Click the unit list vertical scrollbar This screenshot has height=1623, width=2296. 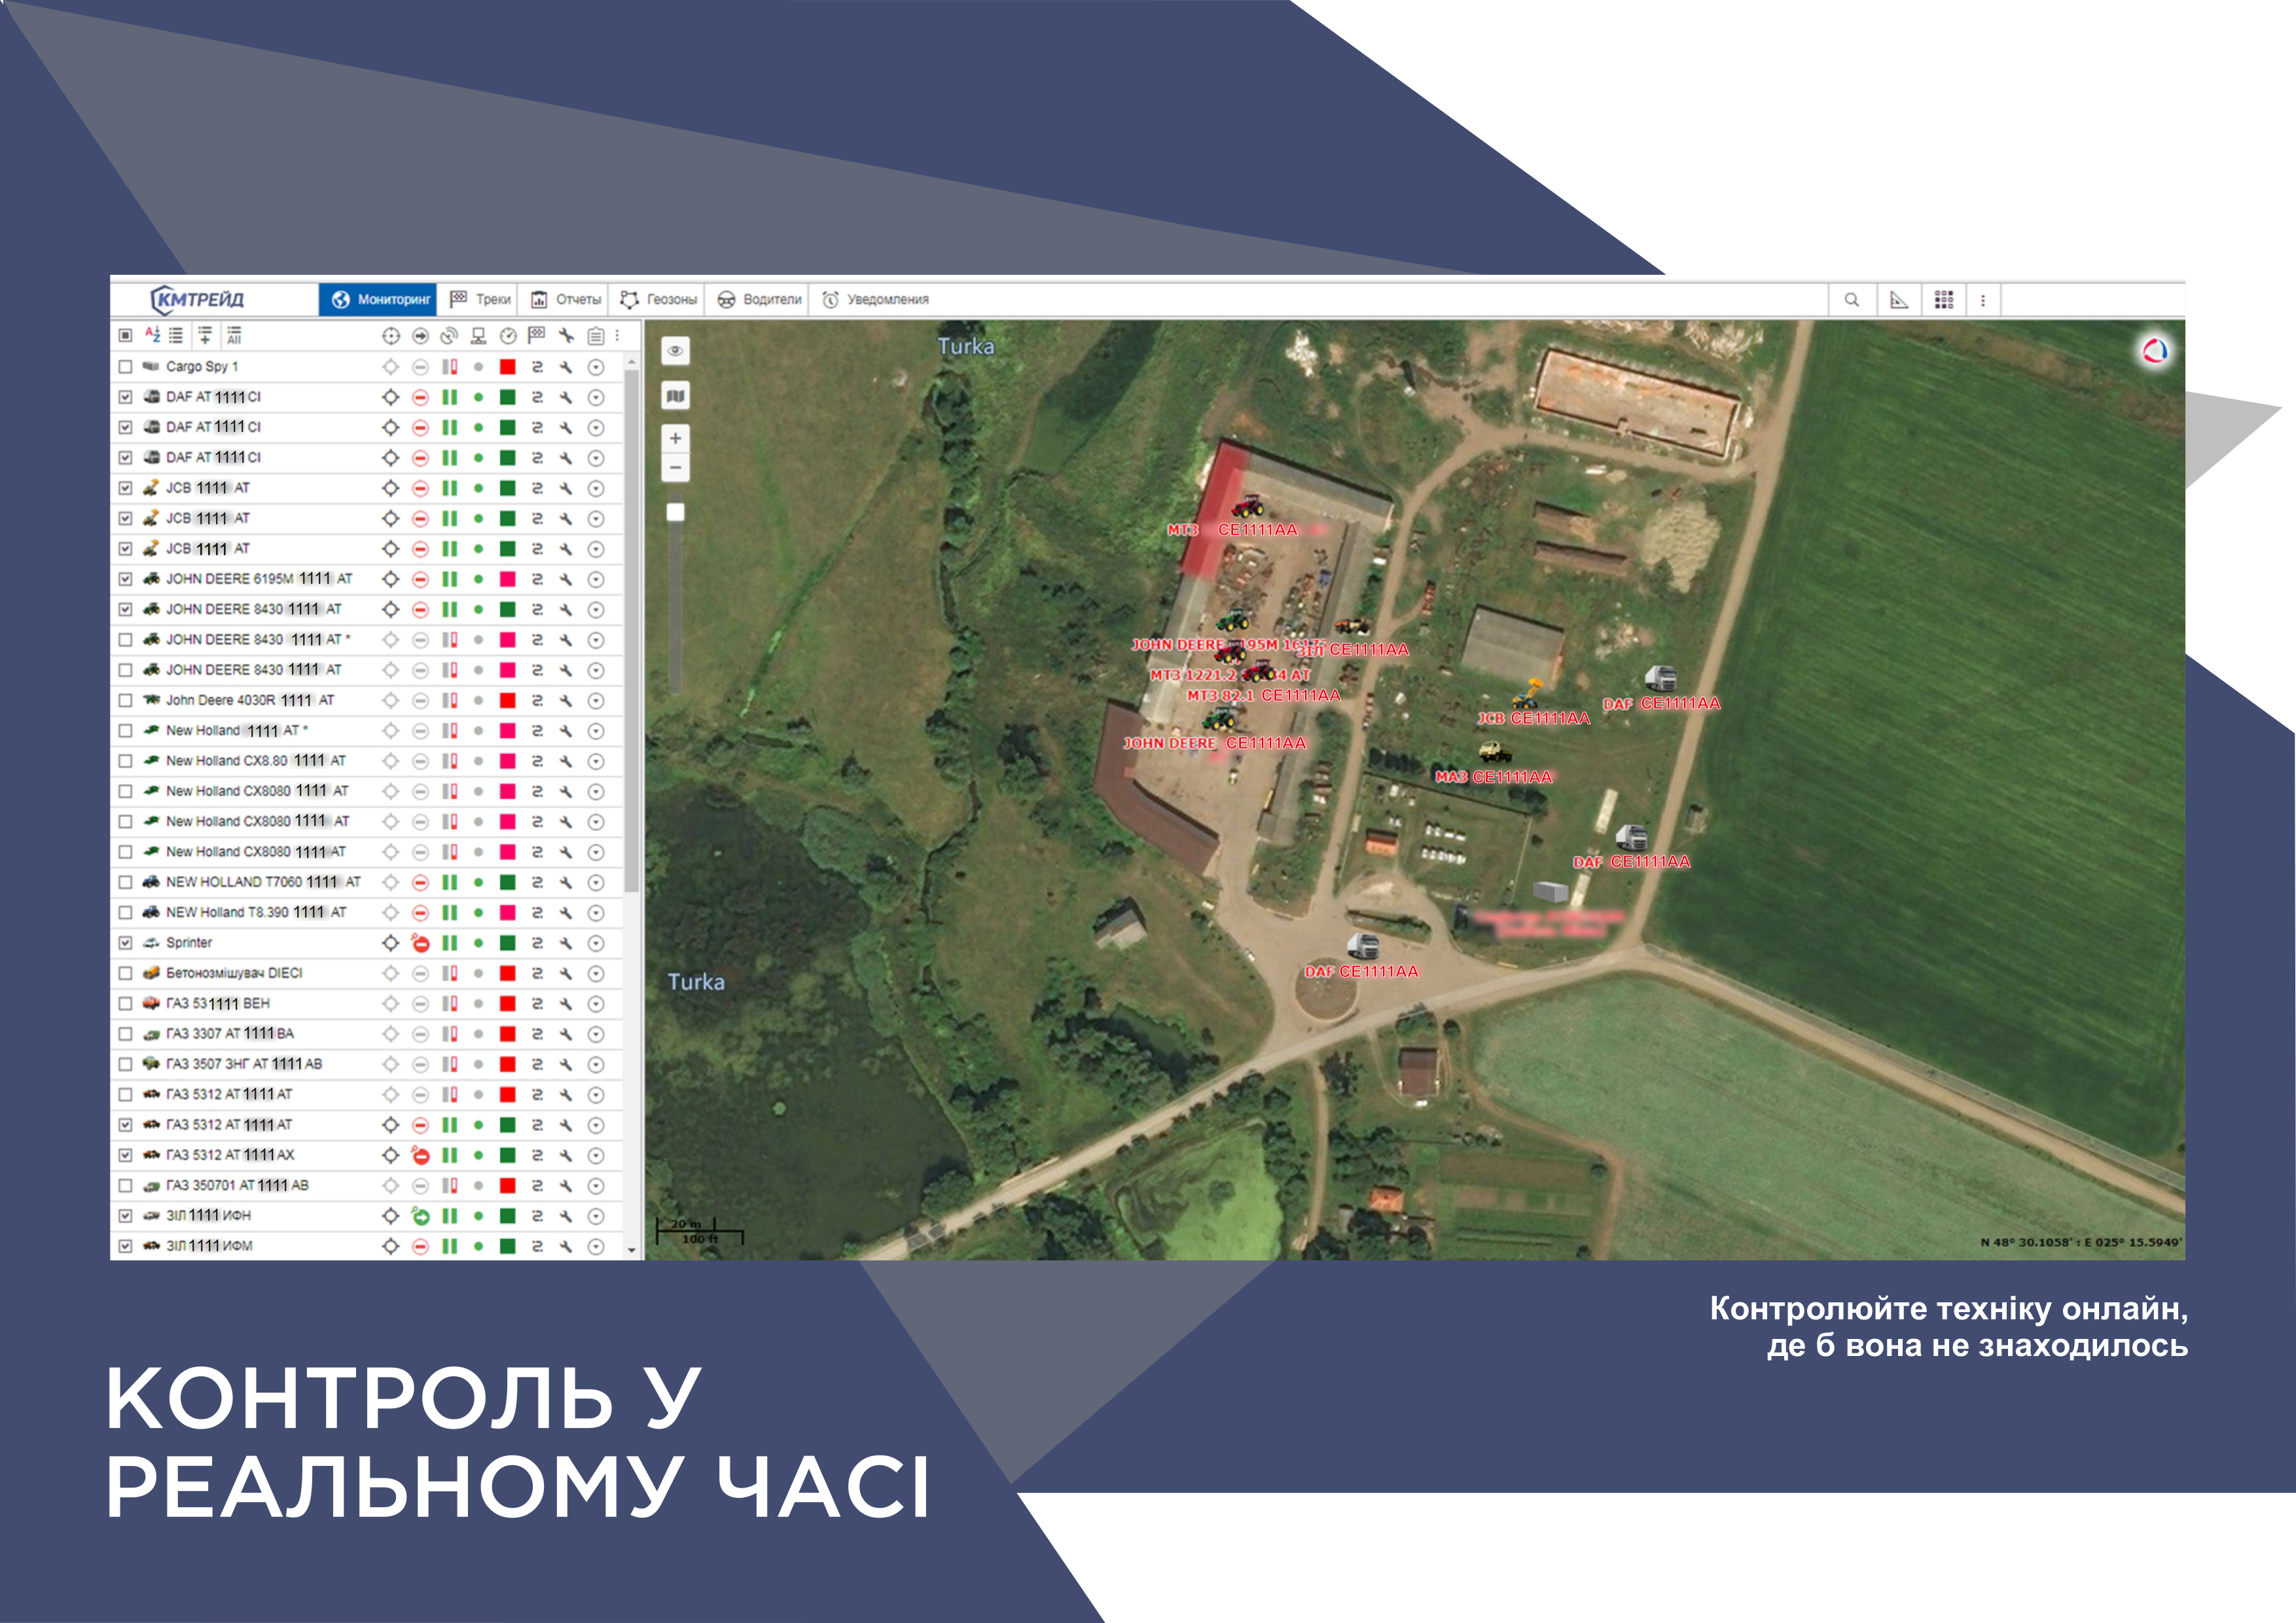(x=631, y=630)
